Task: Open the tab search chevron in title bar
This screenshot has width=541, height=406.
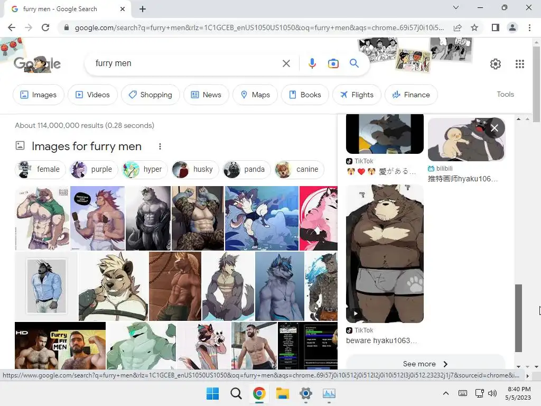Action: [456, 7]
